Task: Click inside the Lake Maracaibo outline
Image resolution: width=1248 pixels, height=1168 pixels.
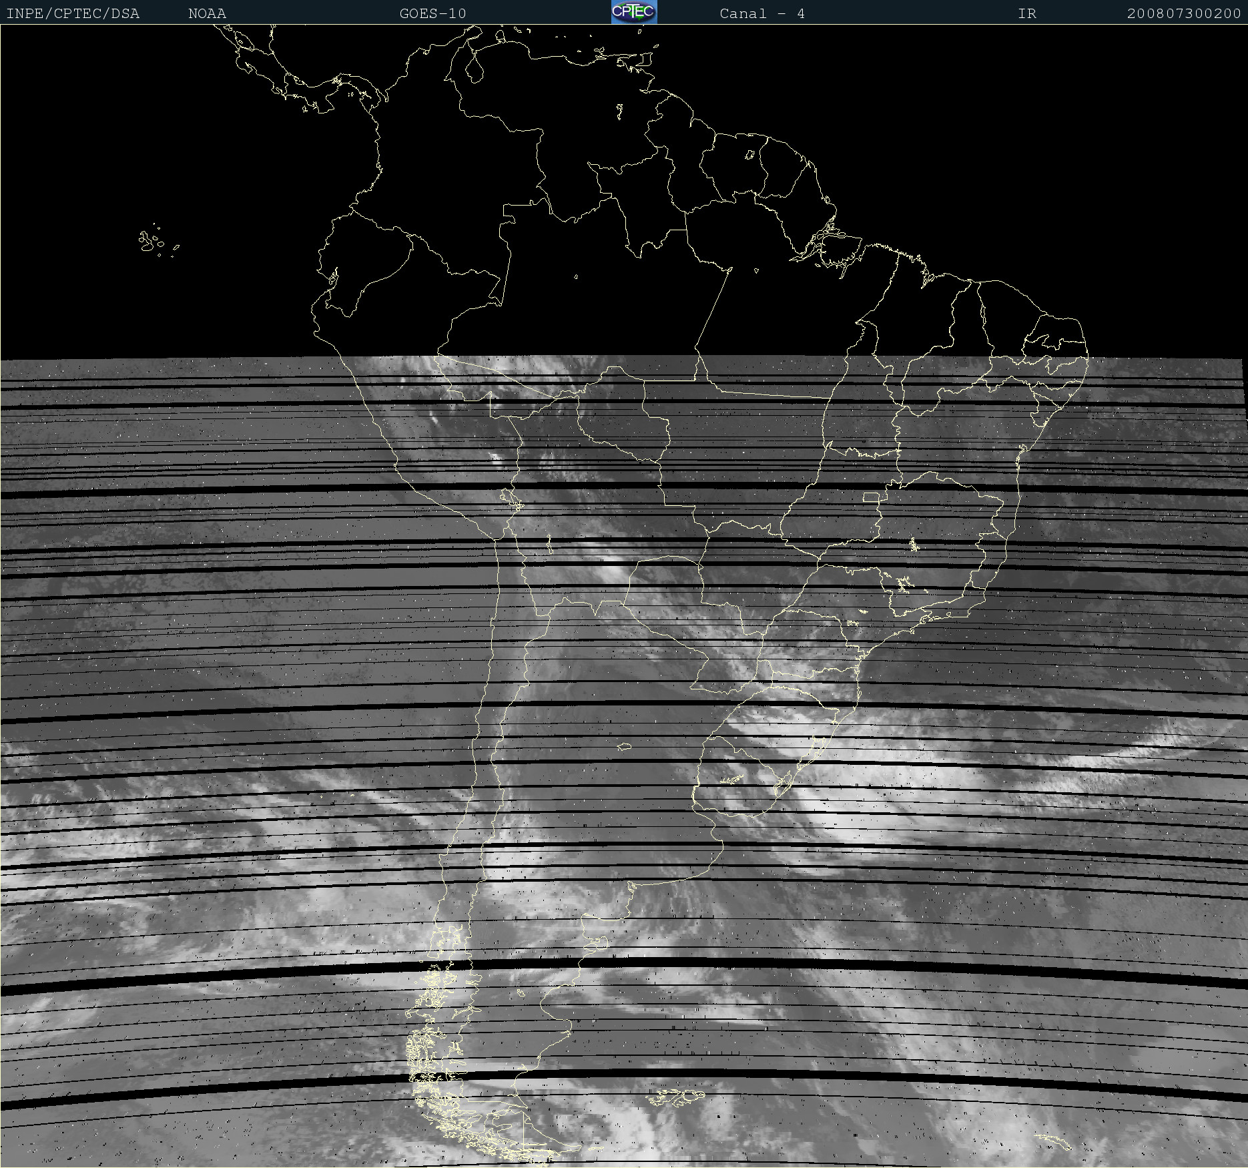Action: [x=475, y=68]
